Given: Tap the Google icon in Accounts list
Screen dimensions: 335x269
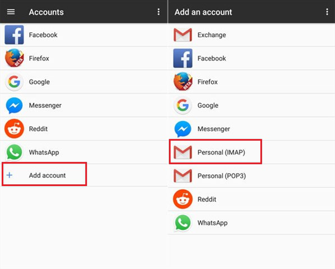Looking at the screenshot, I should pyautogui.click(x=14, y=82).
